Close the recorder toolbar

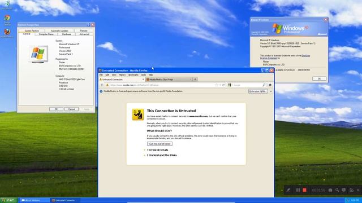click(x=358, y=190)
